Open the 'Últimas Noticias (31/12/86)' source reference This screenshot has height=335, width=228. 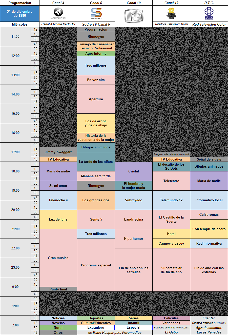[x=209, y=323]
